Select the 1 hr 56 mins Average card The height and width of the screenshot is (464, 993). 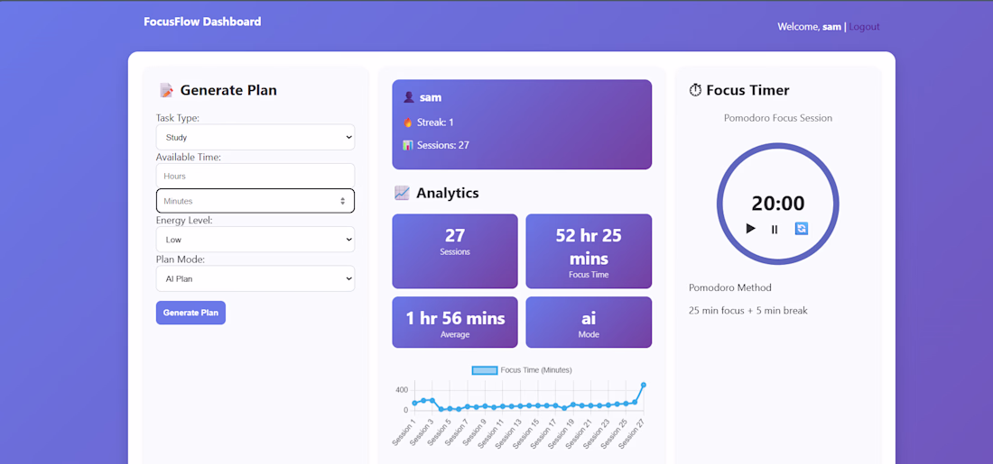455,323
